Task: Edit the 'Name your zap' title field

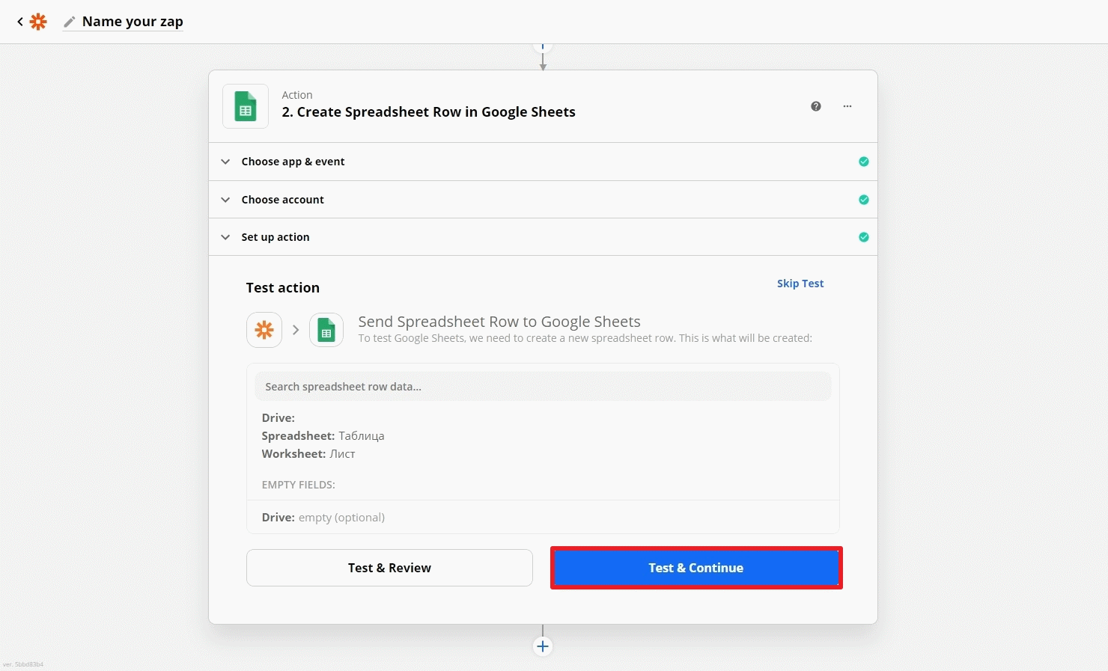Action: pyautogui.click(x=133, y=22)
